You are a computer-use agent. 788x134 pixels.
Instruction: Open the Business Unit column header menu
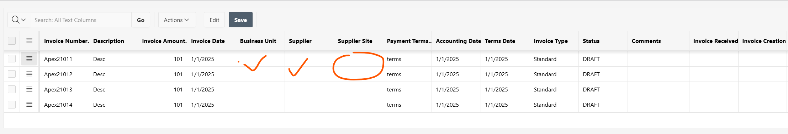258,41
